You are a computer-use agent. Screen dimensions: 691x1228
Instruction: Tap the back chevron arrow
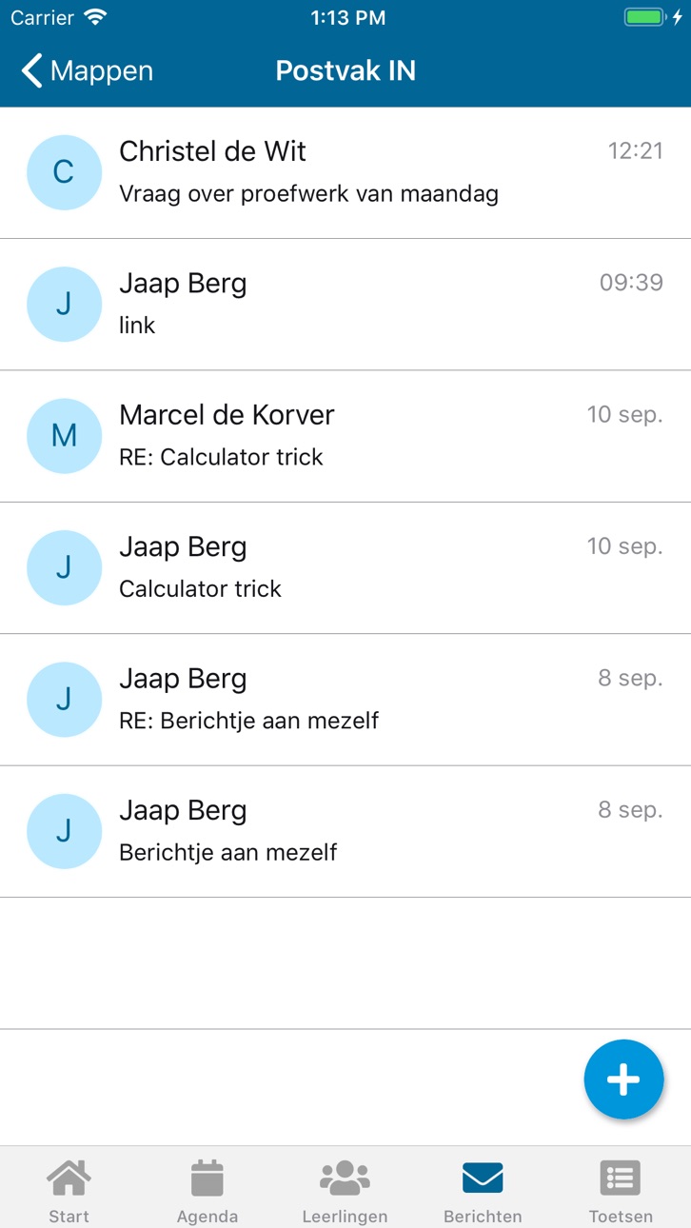click(x=31, y=70)
